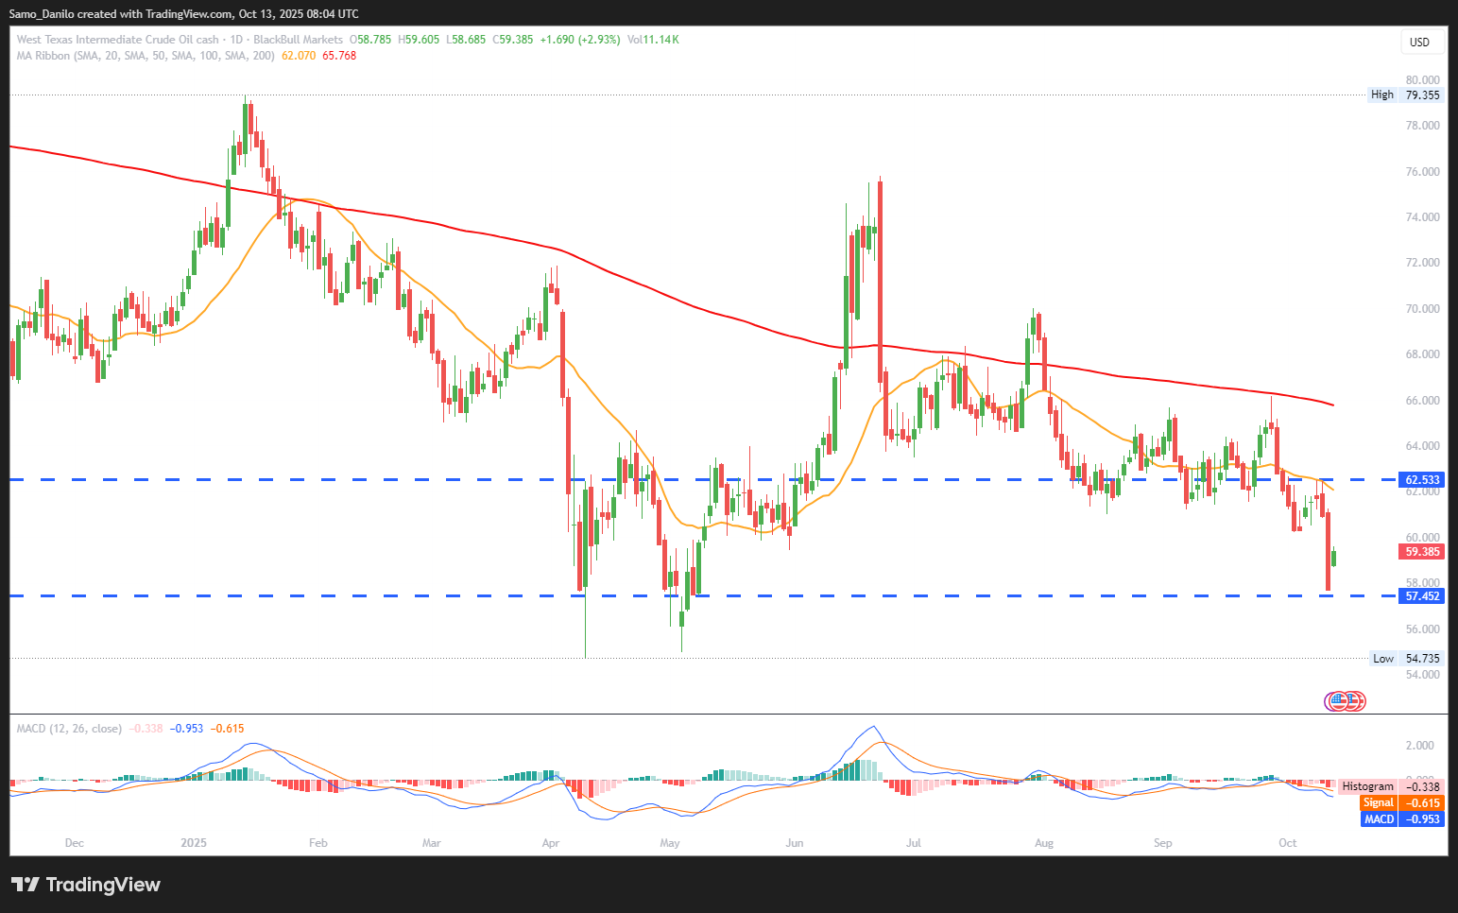Screen dimensions: 1458x913
Task: Click the TradingView logo at bottom left
Action: point(86,885)
